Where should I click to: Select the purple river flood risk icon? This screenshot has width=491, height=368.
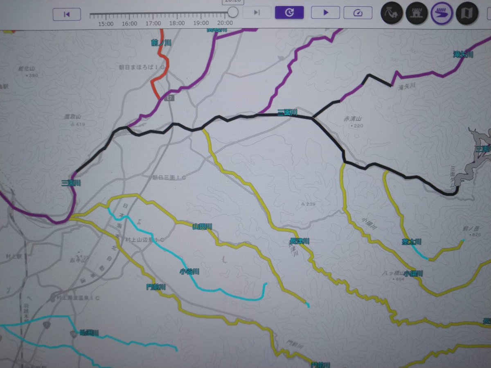[441, 13]
